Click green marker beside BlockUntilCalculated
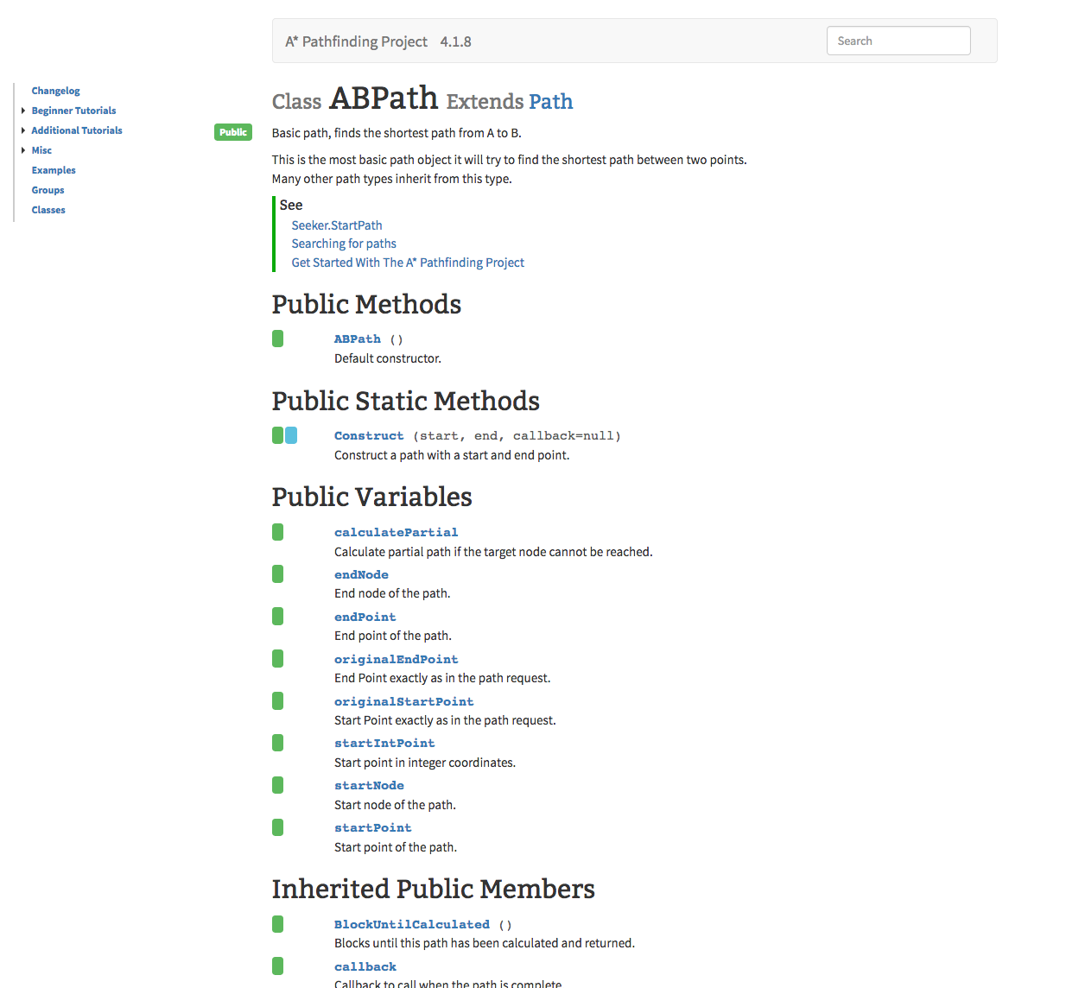1066x988 pixels. coord(277,924)
